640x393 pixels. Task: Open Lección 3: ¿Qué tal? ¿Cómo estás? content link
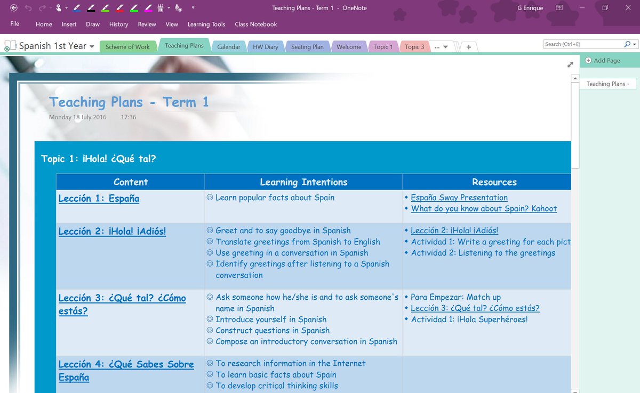coord(122,304)
